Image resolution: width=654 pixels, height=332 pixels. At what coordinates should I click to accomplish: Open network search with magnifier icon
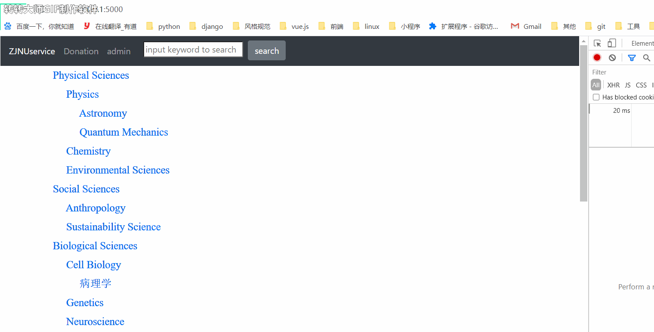click(x=646, y=58)
